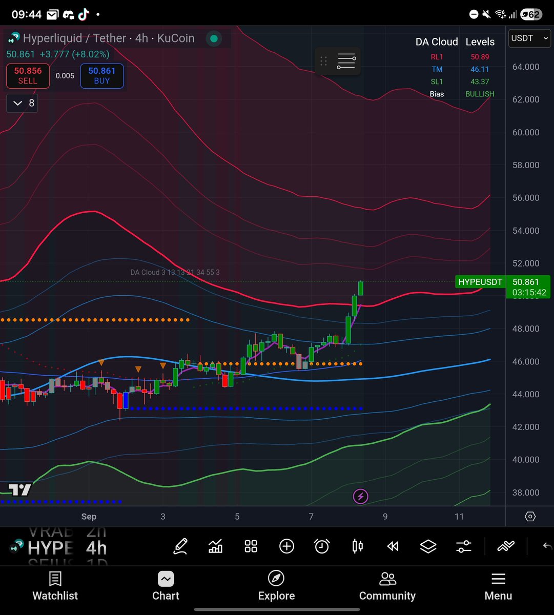Screen dimensions: 554x615
Task: Open the object tree layers icon
Action: click(x=428, y=546)
